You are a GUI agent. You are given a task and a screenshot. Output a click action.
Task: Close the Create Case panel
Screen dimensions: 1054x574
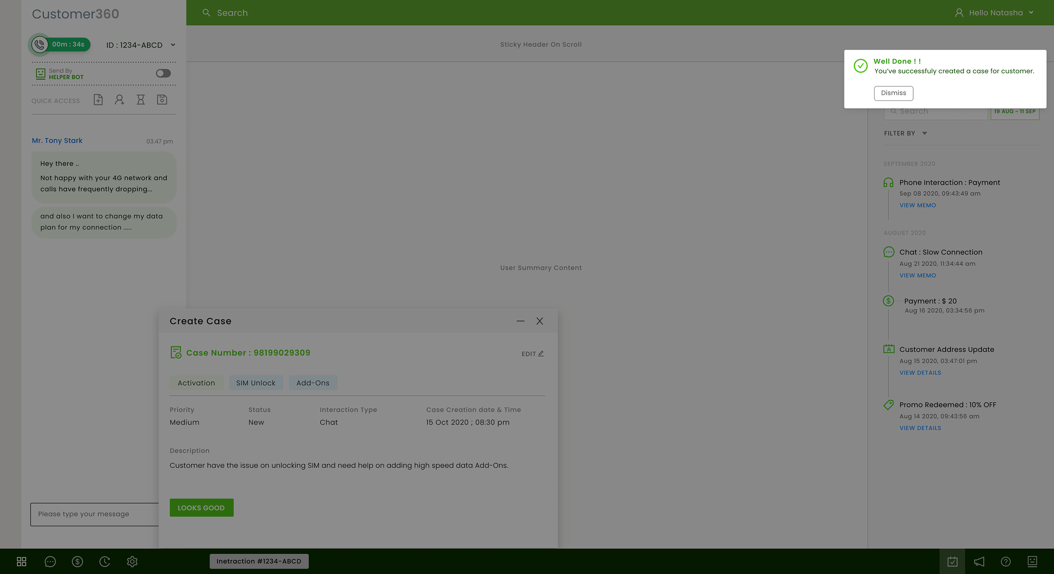pos(540,321)
